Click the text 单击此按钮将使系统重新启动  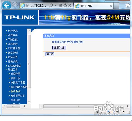click(x=68, y=42)
